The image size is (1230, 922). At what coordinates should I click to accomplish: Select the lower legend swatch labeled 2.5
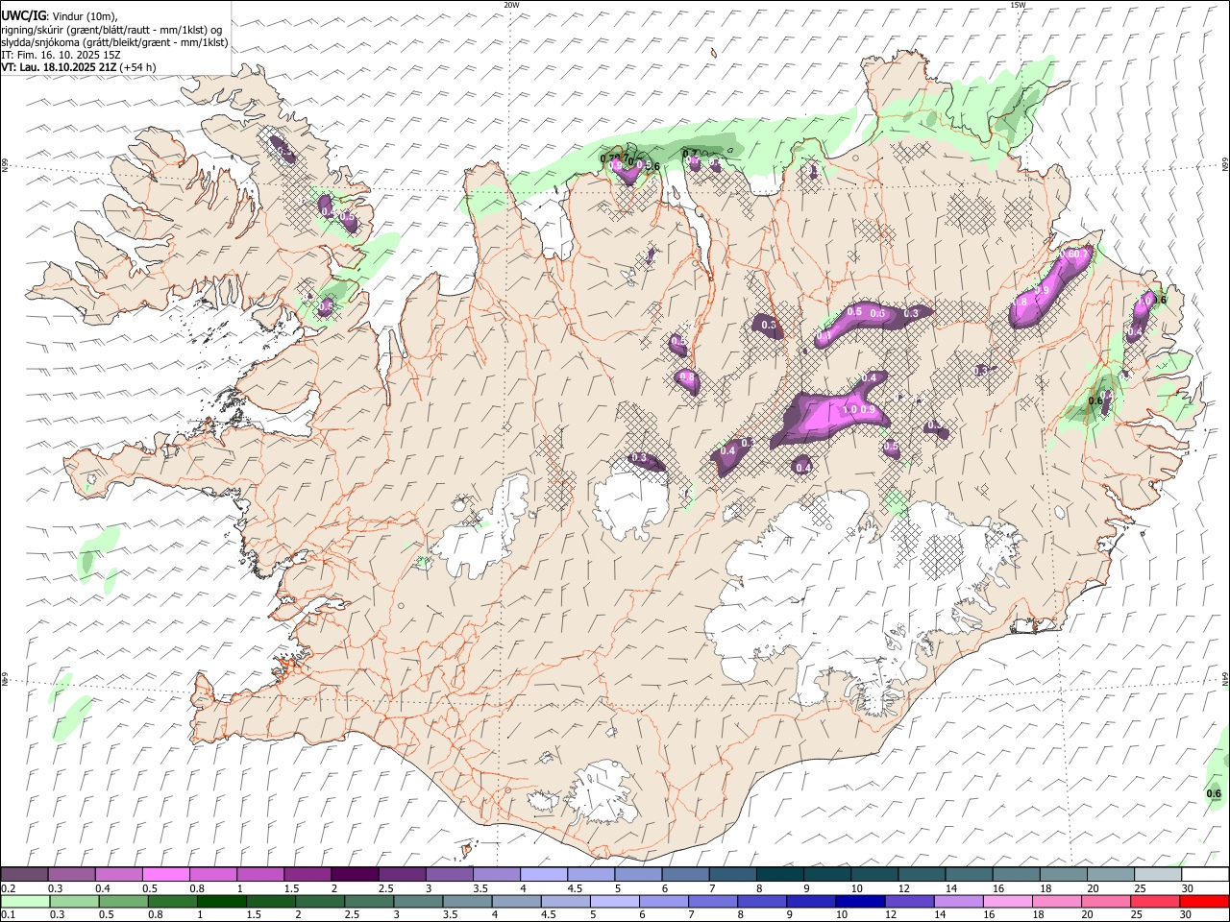(370, 902)
